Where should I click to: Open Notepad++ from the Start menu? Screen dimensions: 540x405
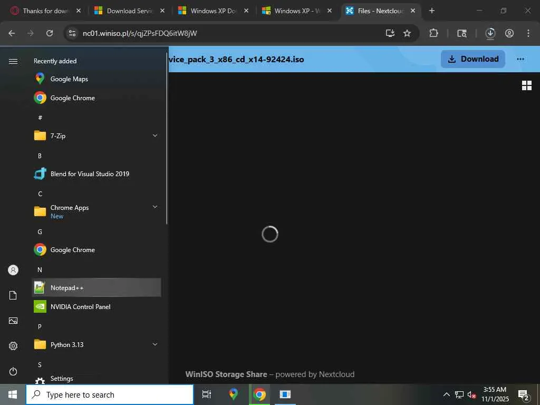pos(97,287)
